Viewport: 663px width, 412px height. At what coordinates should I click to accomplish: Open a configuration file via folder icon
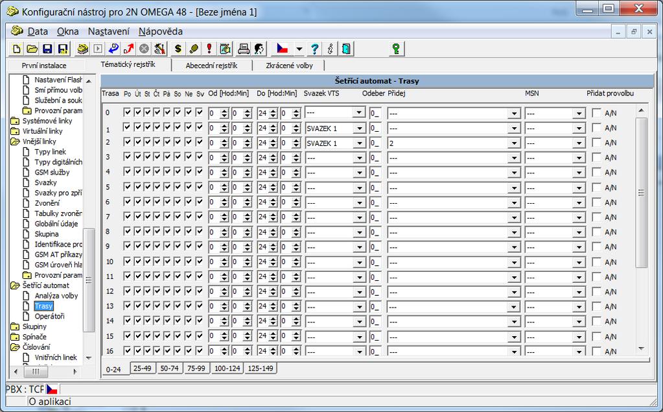click(32, 49)
